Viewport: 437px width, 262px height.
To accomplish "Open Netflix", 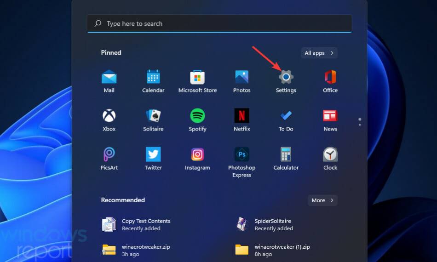I will coord(241,120).
